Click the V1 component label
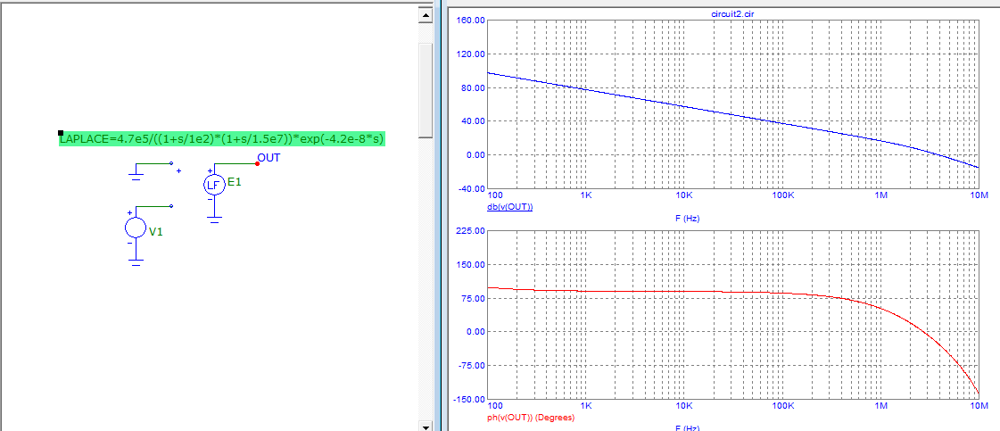The image size is (1000, 431). 156,232
